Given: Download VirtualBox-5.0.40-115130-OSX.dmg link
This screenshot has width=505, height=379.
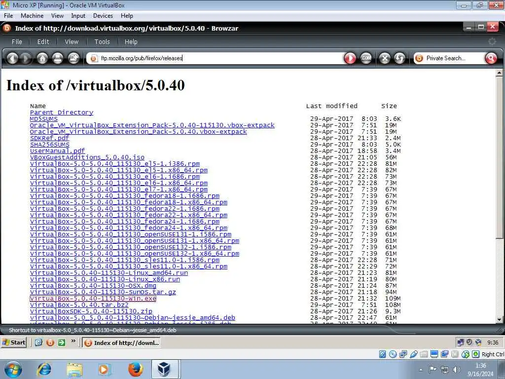Looking at the screenshot, I should 93,286.
